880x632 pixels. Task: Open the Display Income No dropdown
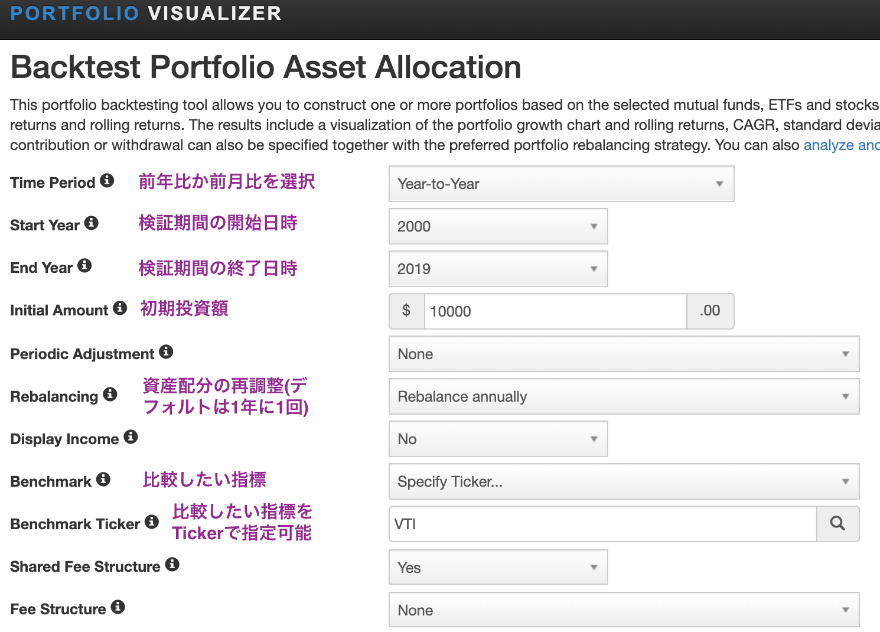[498, 439]
